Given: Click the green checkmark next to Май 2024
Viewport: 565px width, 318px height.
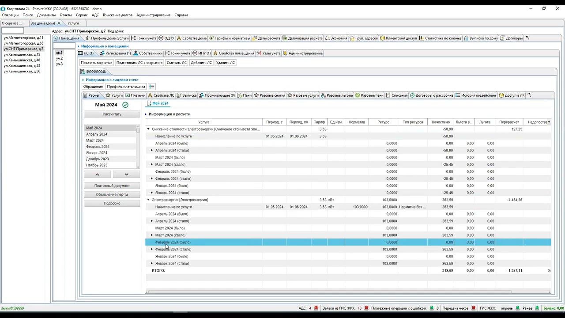Looking at the screenshot, I should pos(125,105).
